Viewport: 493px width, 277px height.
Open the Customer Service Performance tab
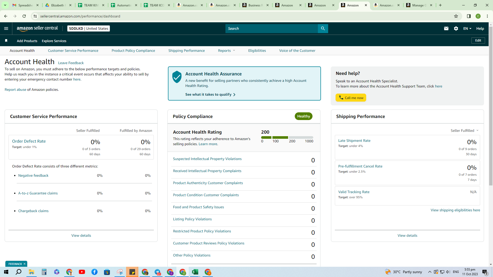73,51
